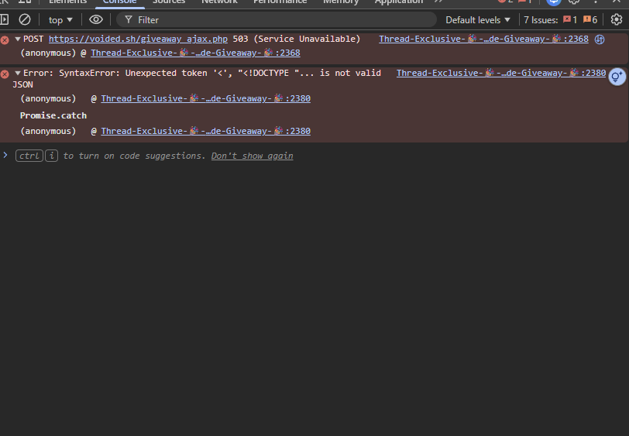The image size is (629, 436).
Task: Create a live expression with the eye icon
Action: pyautogui.click(x=96, y=19)
